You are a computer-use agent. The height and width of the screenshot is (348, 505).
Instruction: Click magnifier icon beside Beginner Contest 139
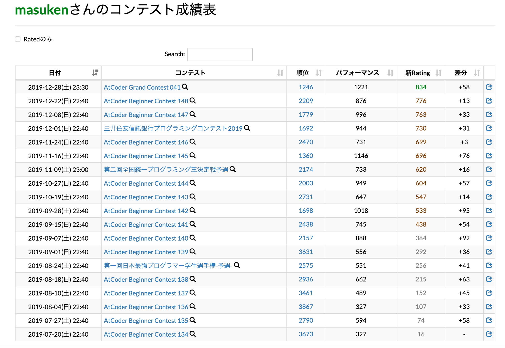[193, 251]
